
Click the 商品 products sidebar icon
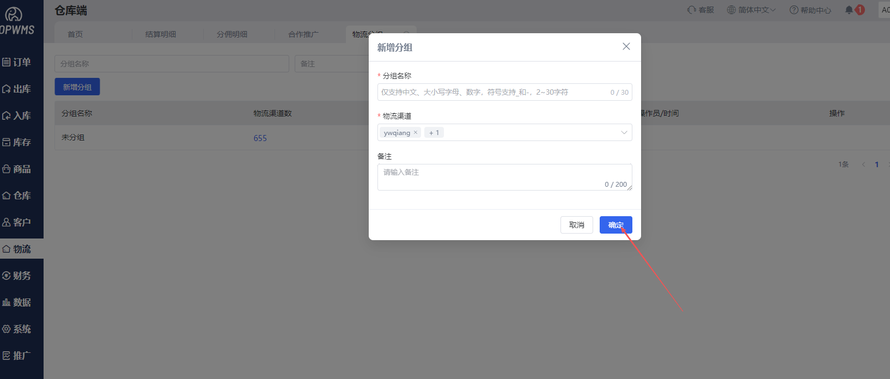tap(7, 169)
